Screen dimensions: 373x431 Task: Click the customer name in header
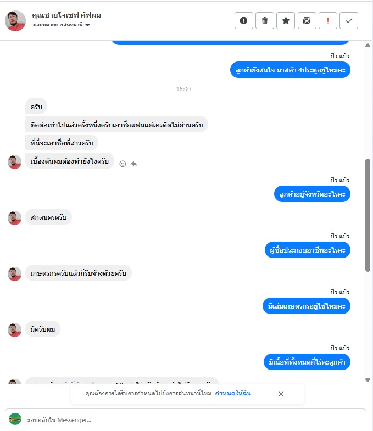pos(66,15)
